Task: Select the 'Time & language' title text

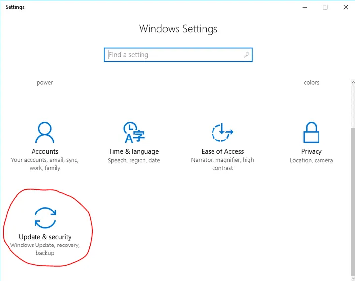Action: (134, 151)
